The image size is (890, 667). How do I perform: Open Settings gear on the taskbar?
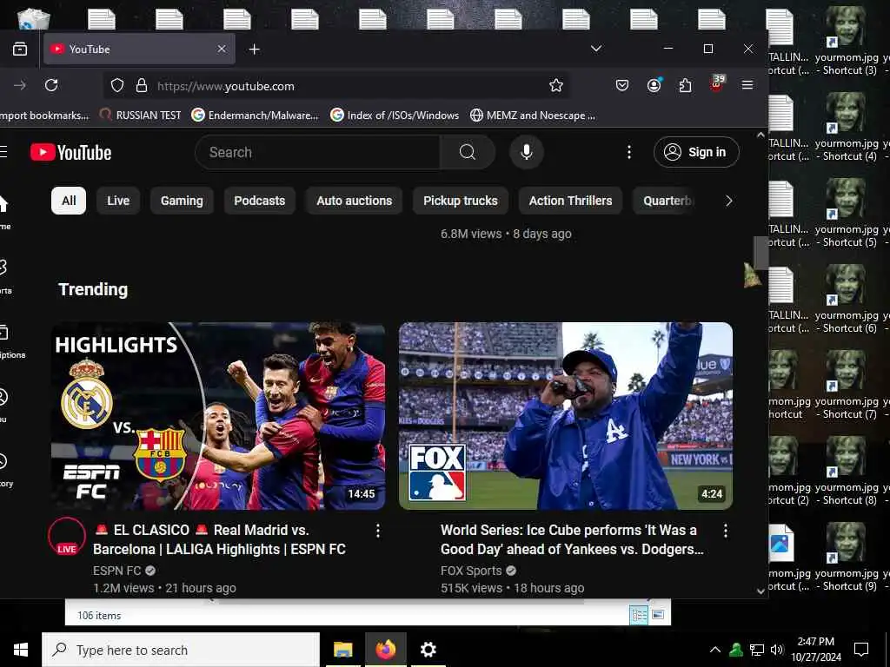[428, 650]
